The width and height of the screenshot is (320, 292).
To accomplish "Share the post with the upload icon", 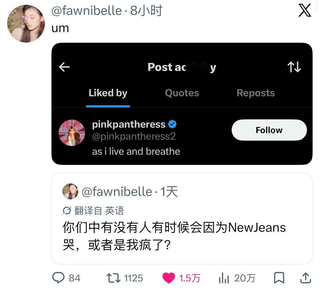I will [305, 278].
